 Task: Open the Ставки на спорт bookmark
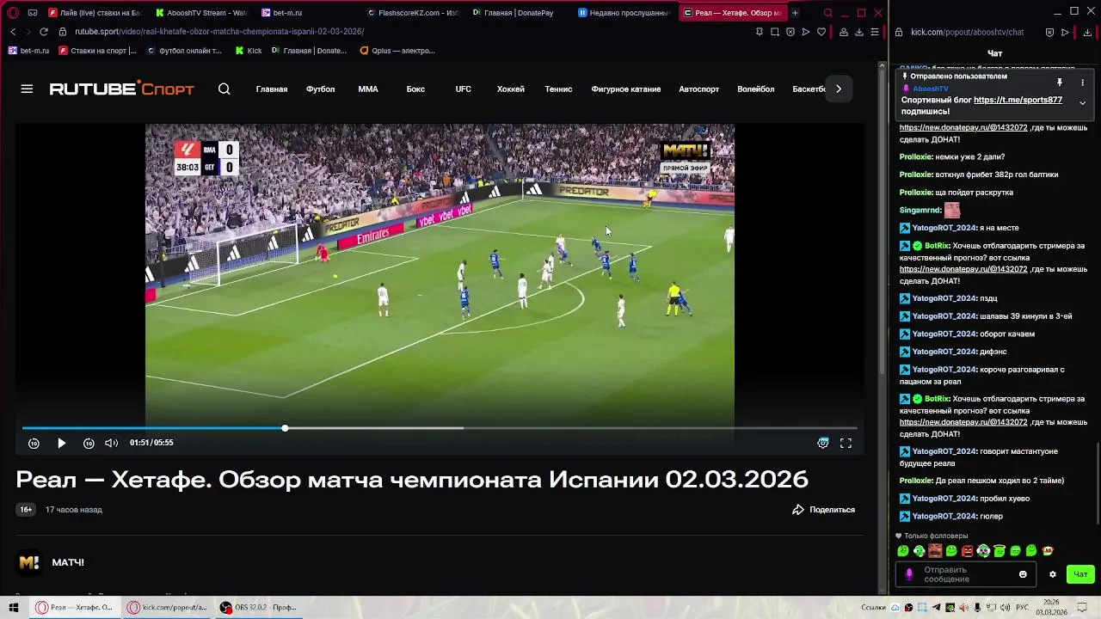pyautogui.click(x=97, y=51)
